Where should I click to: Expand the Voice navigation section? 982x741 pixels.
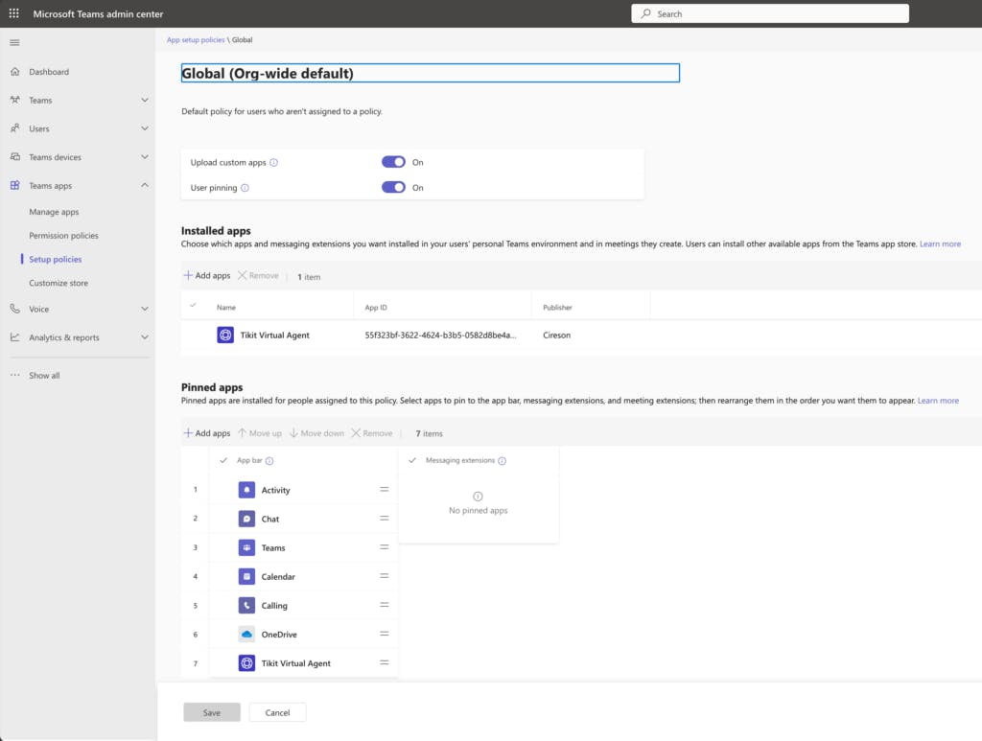145,309
